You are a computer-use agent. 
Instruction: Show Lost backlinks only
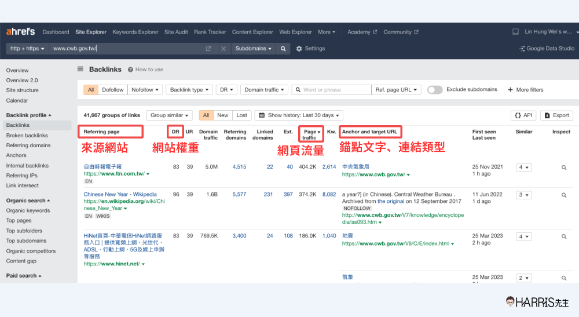[242, 115]
